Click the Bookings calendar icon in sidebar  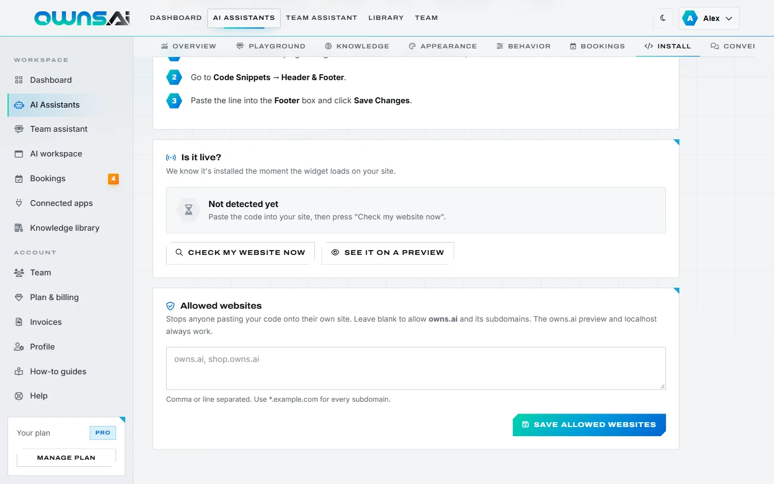(19, 179)
